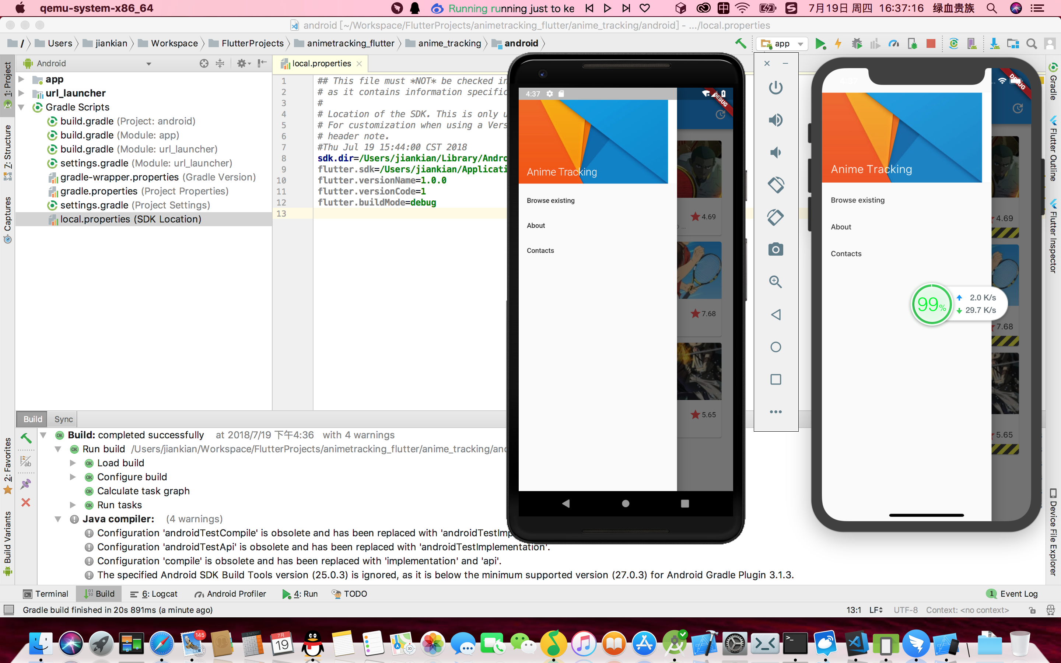Open emulator extended controls three dots

(775, 412)
